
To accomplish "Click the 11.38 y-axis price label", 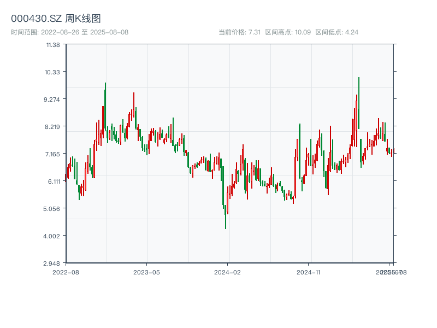I will tap(52, 44).
